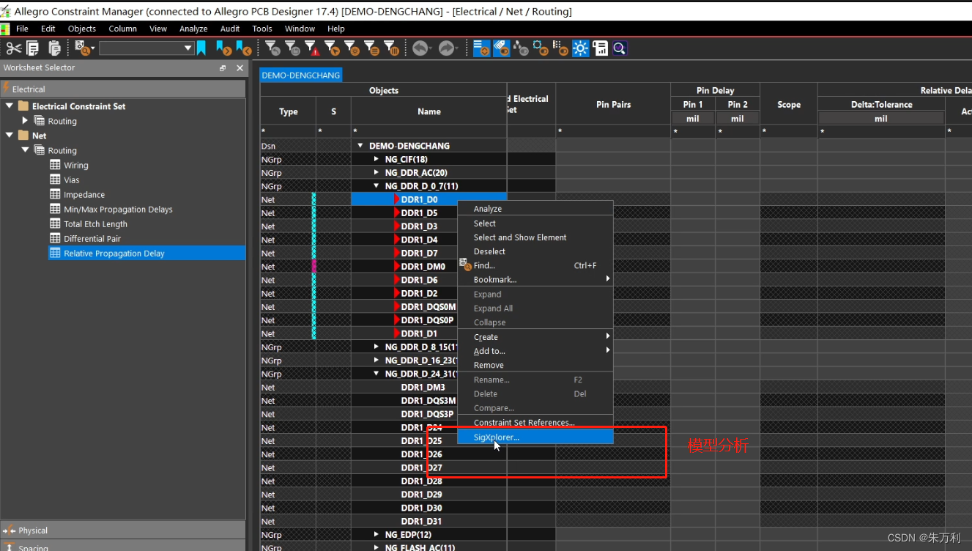The width and height of the screenshot is (972, 551).
Task: Collapse the Net folder in Worksheet Selector
Action: pos(10,135)
